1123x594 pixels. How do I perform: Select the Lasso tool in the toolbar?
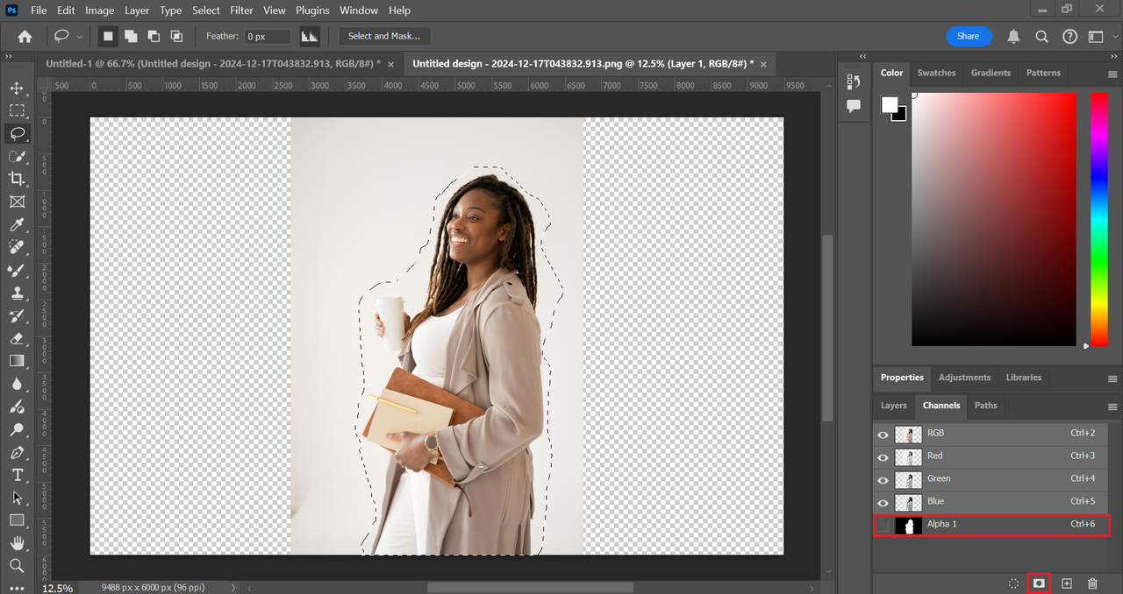pos(17,133)
